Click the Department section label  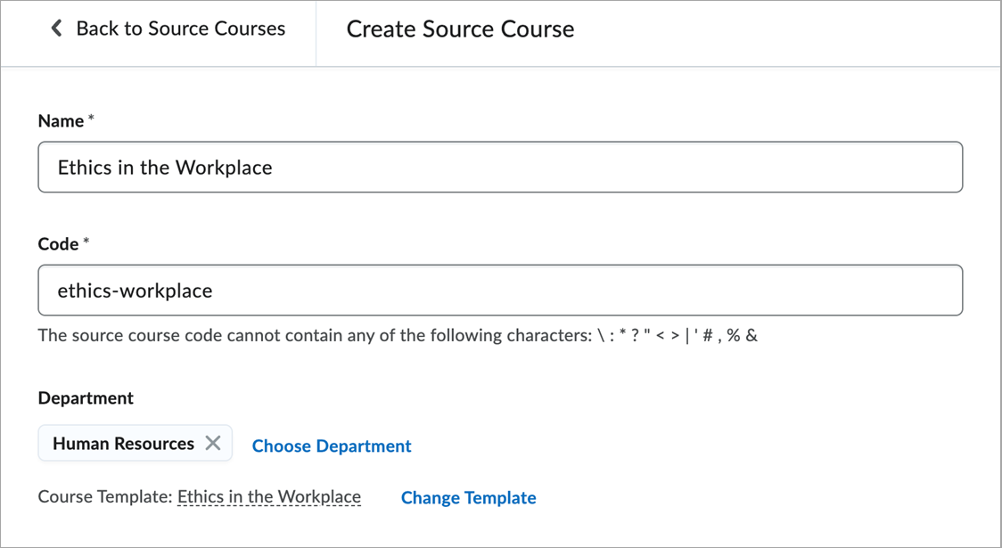pyautogui.click(x=86, y=398)
